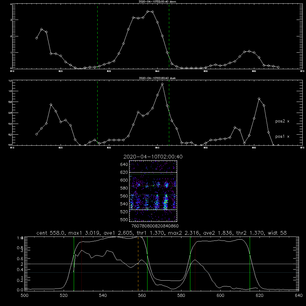Click the 'thr2 1.370' value
306x306 pixels.
(250, 233)
